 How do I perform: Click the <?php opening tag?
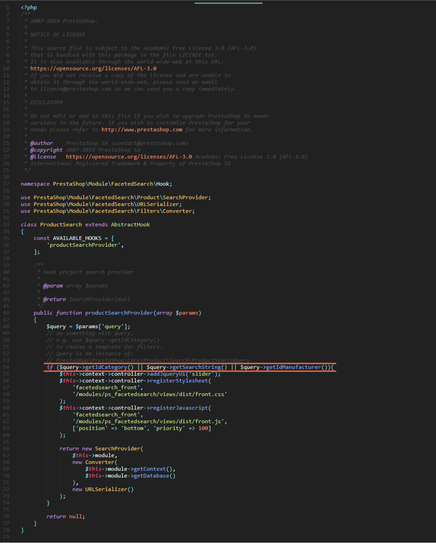pos(29,8)
